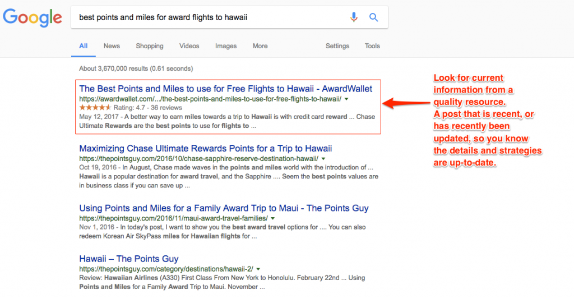Click the Google logo
The height and width of the screenshot is (298, 574).
tap(33, 18)
